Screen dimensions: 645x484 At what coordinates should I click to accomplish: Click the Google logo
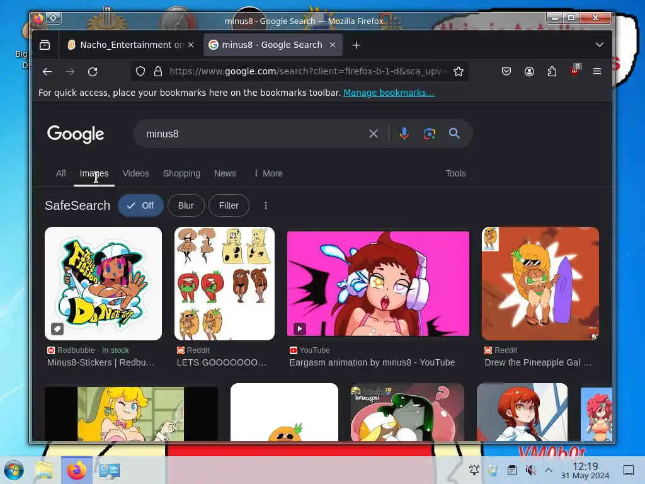76,134
